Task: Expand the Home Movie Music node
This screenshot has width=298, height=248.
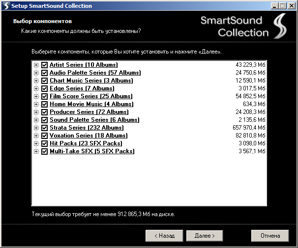Action: pos(36,105)
